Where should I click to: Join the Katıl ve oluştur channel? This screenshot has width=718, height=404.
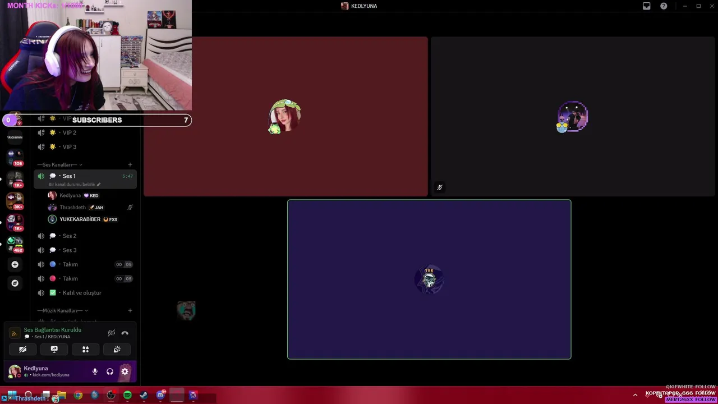pos(86,293)
